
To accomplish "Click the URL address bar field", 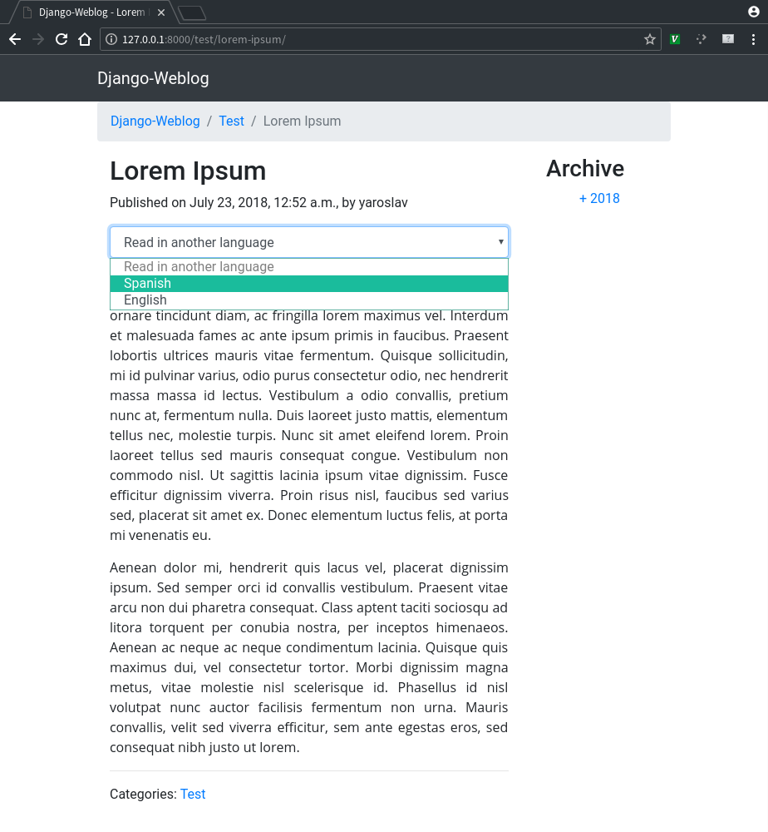I will [374, 39].
